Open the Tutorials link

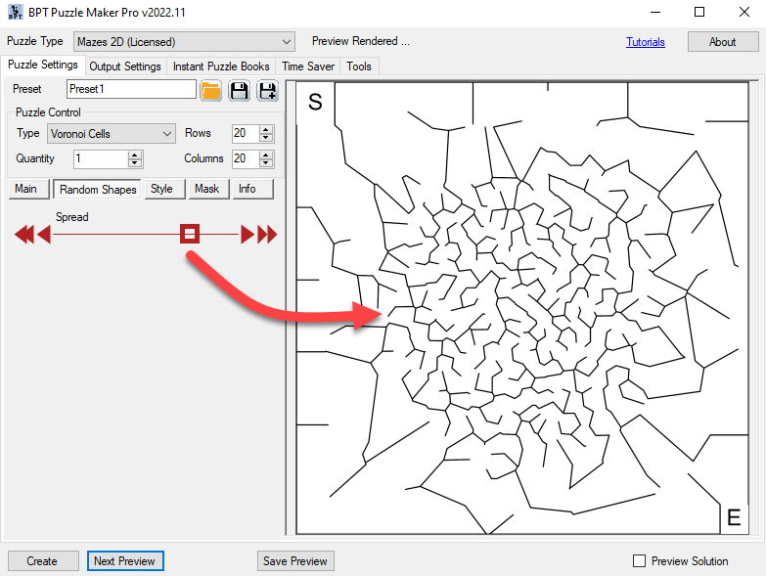click(x=645, y=42)
